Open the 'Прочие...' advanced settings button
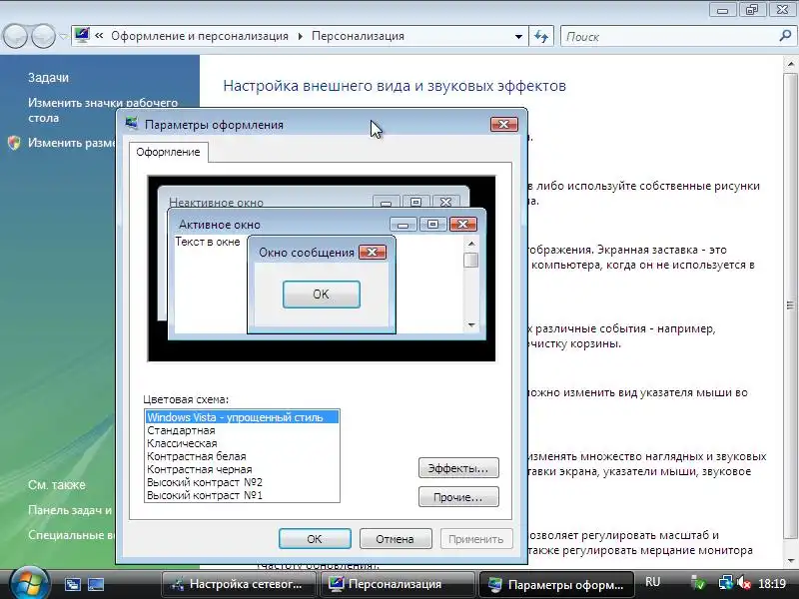Image resolution: width=799 pixels, height=599 pixels. 458,497
